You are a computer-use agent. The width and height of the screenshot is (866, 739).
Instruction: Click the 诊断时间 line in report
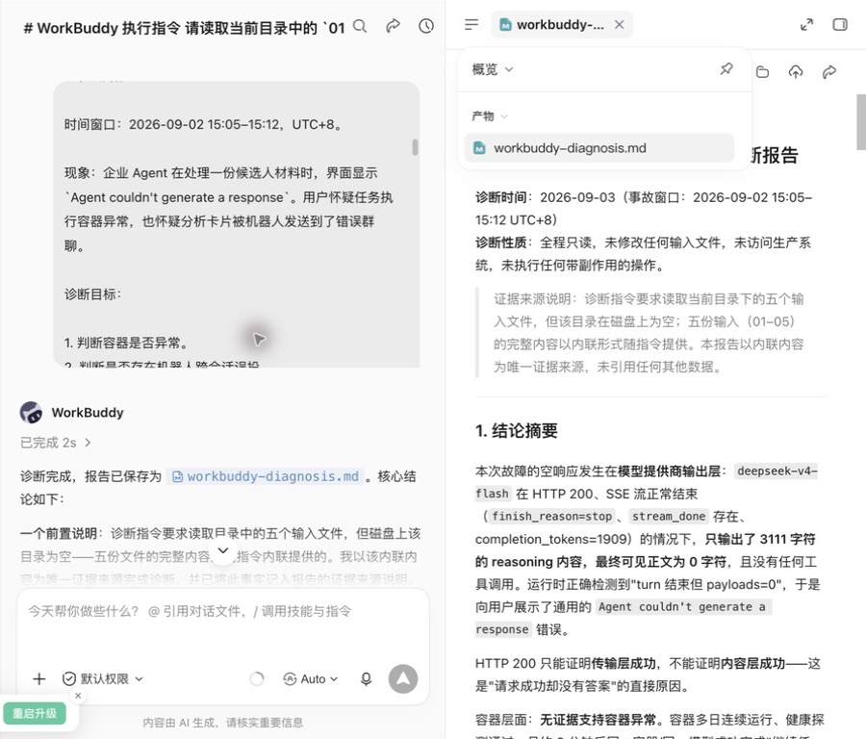[x=644, y=208]
